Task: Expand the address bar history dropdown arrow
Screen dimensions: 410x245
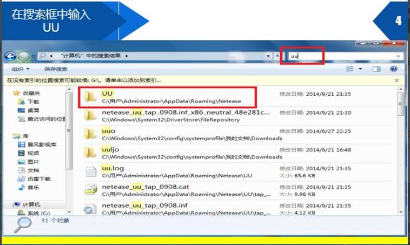Action: tap(268, 56)
